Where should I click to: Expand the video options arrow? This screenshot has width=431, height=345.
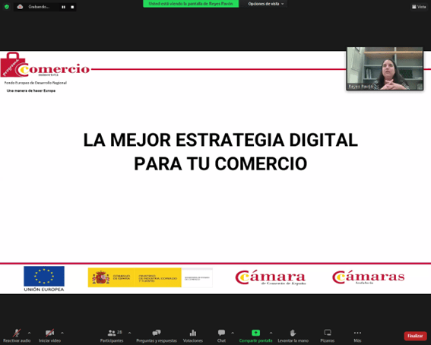pyautogui.click(x=62, y=333)
